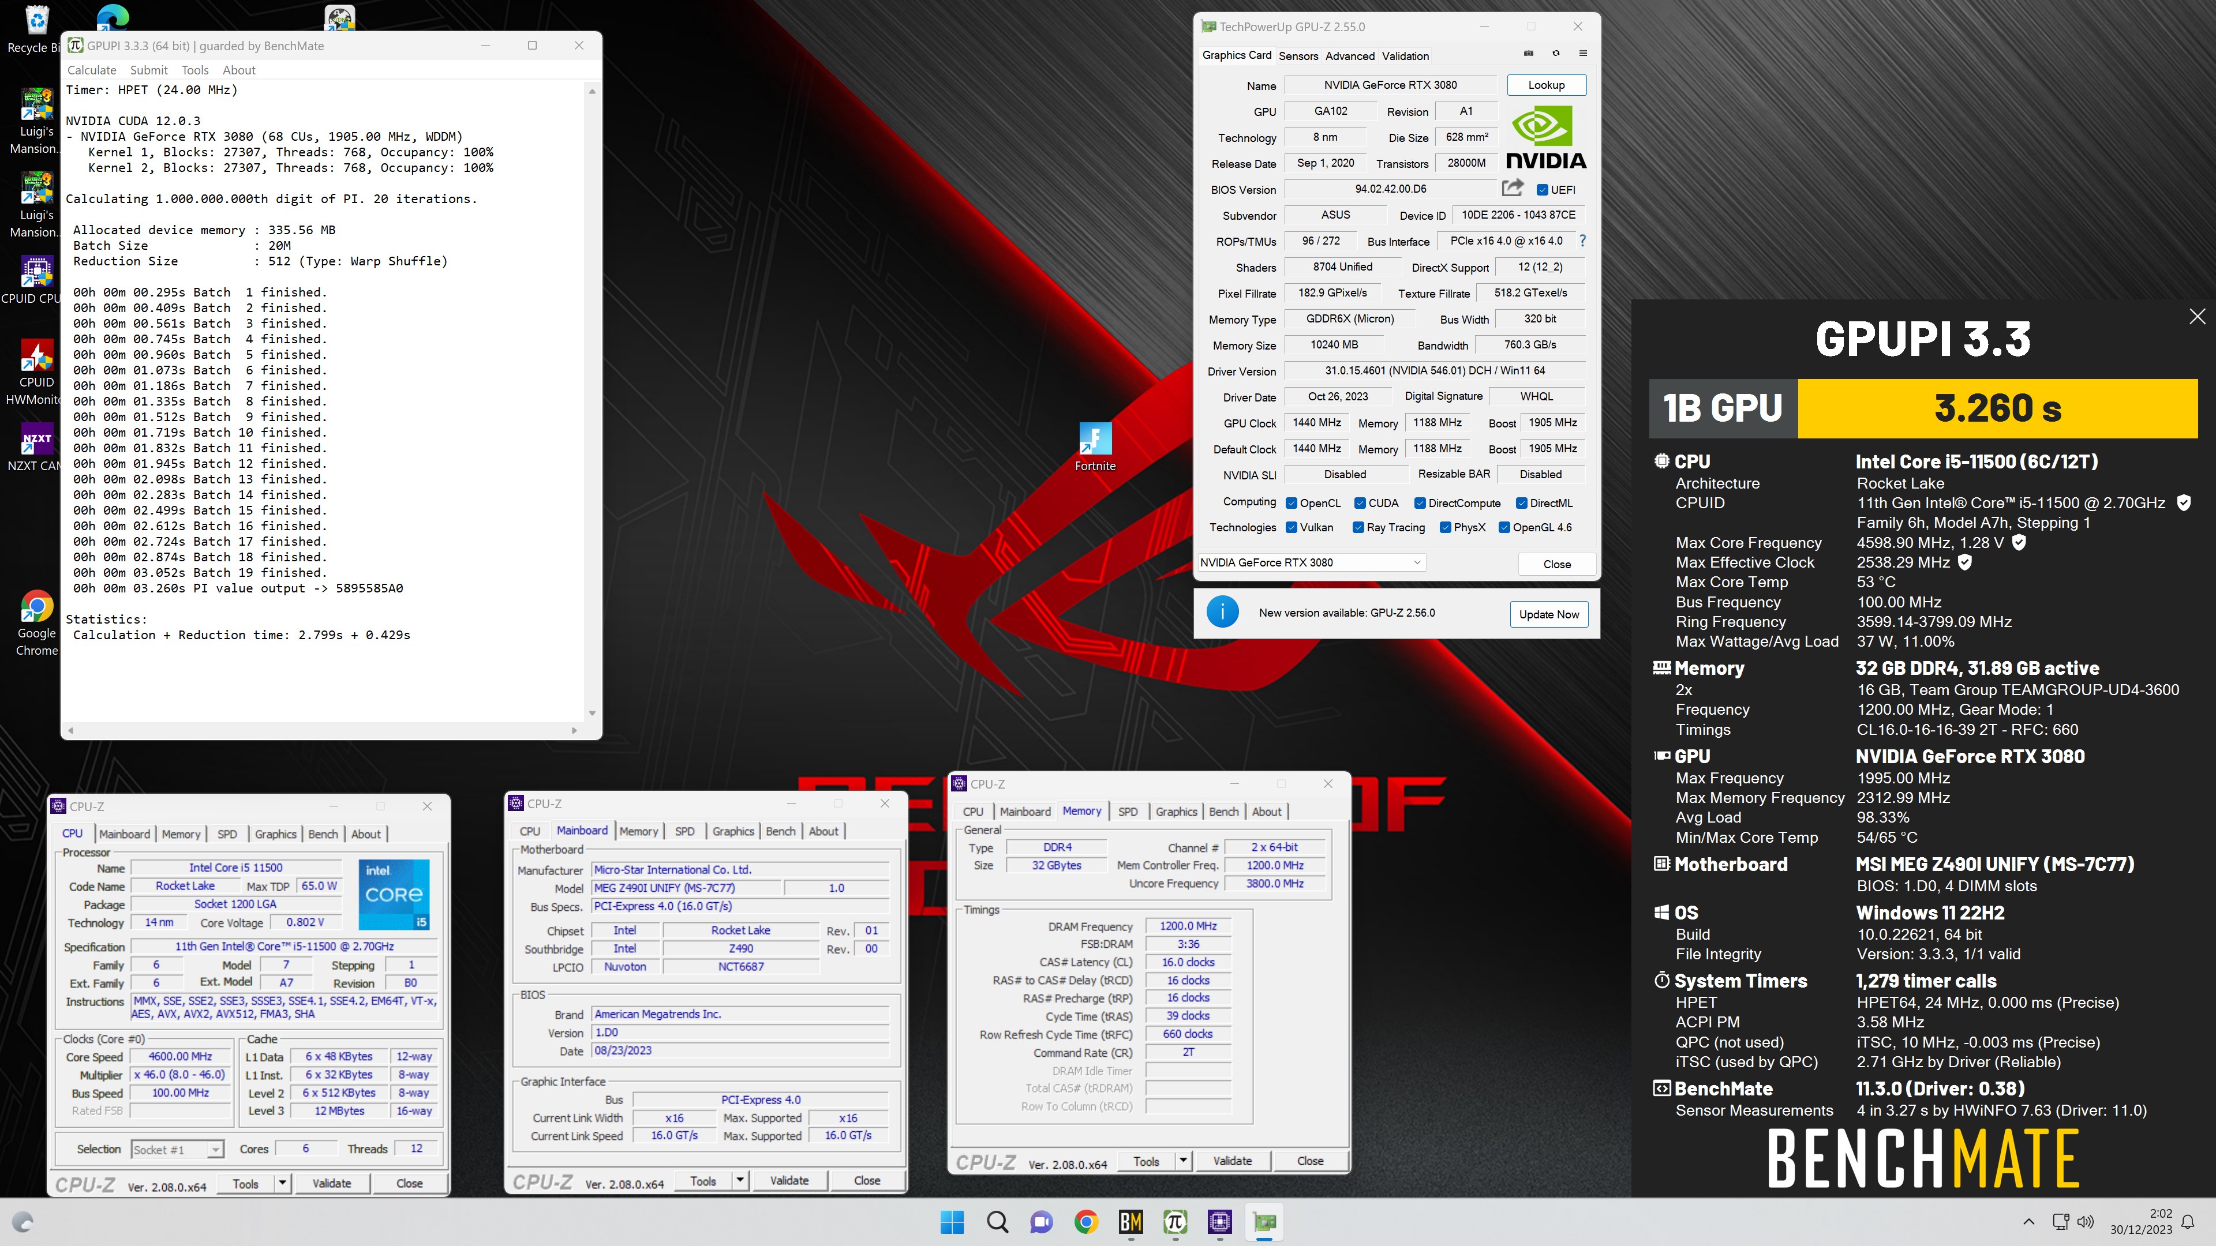
Task: Open the notification bell in taskbar
Action: coord(2188,1222)
